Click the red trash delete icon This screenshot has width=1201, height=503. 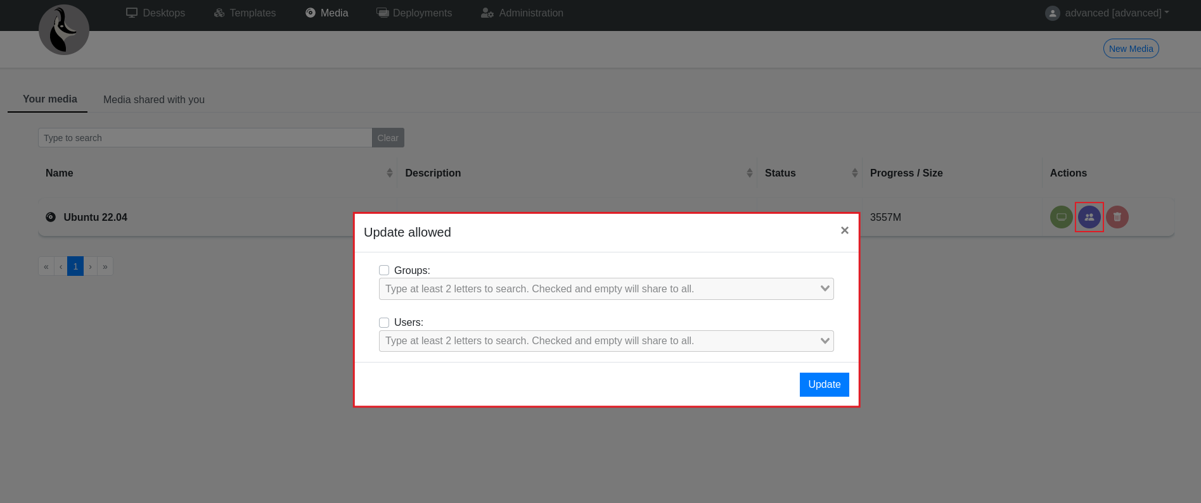(1117, 217)
